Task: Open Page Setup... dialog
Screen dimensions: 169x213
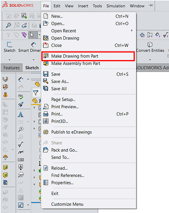Action: pyautogui.click(x=88, y=100)
